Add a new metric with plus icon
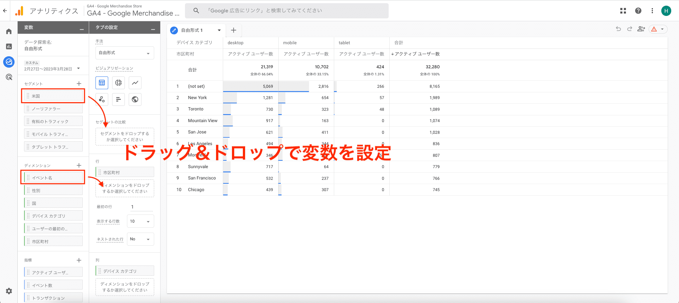Screen dimensions: 679x303 point(79,260)
